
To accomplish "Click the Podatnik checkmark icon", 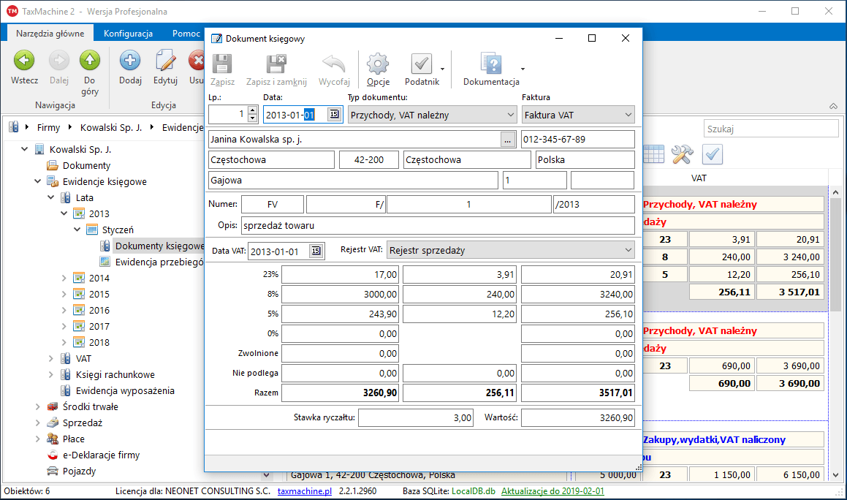I will pos(422,64).
